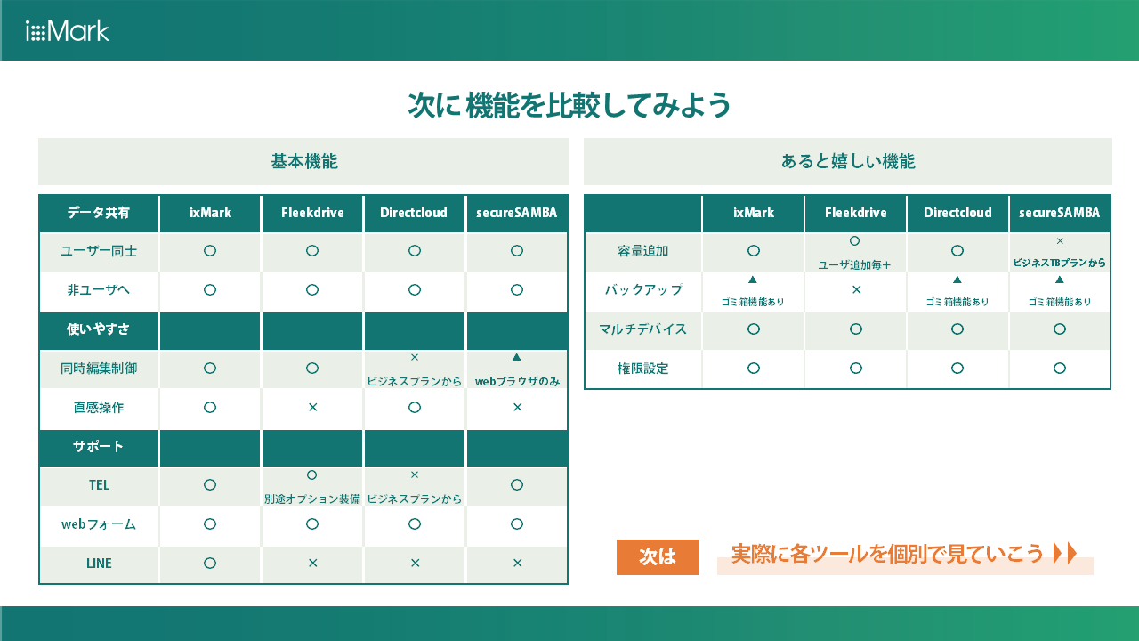Select the circle for Directcloud in 容量追加 row
Viewport: 1139px width, 641px height.
[x=957, y=251]
